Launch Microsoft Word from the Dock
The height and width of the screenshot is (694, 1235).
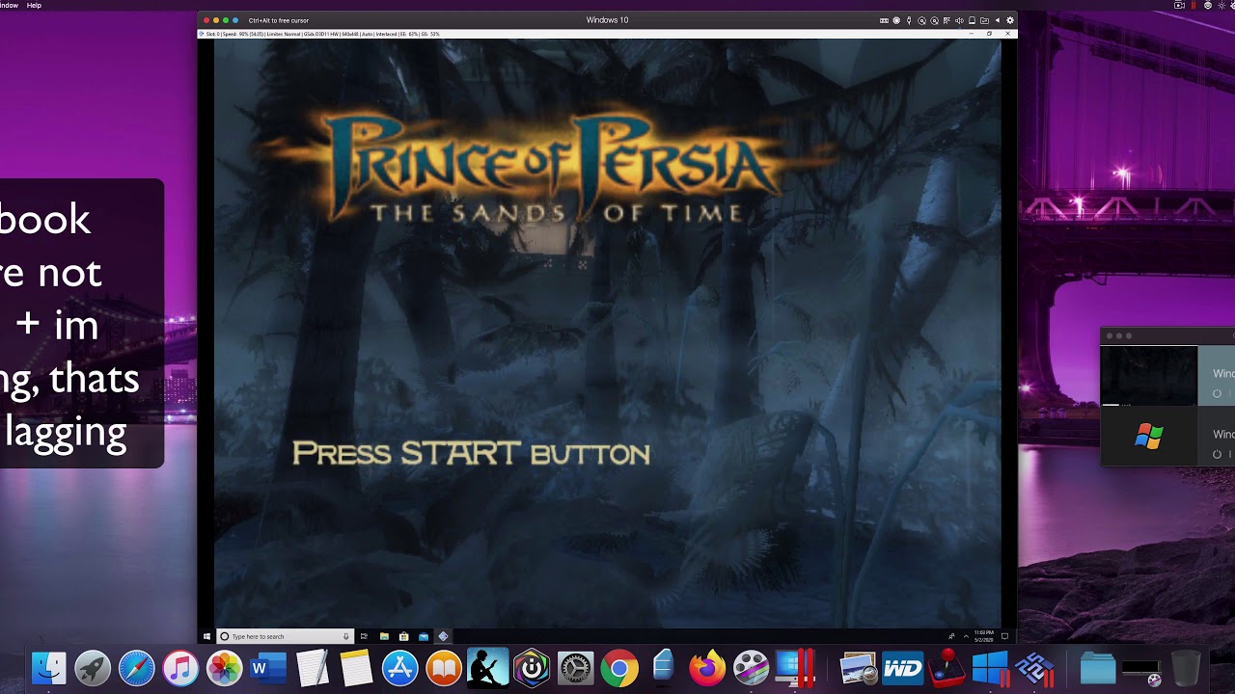click(x=268, y=668)
